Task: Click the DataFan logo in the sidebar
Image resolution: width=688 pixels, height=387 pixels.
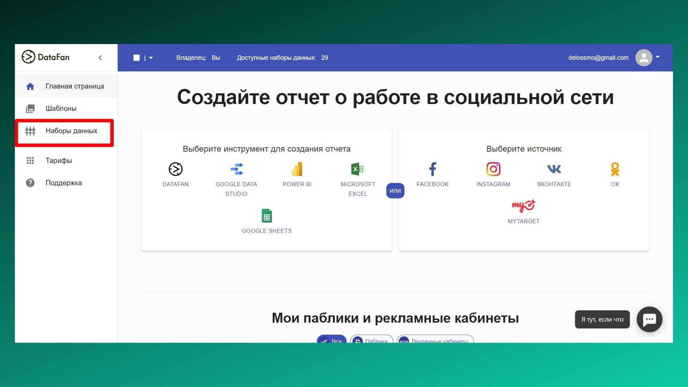Action: pos(46,57)
